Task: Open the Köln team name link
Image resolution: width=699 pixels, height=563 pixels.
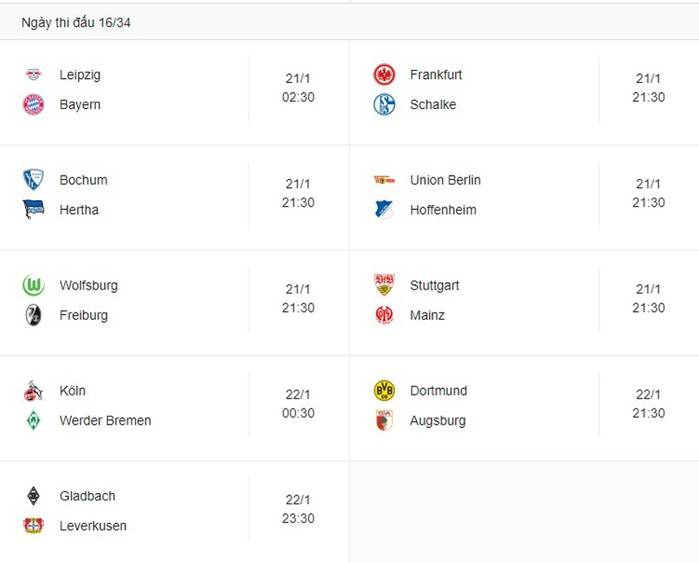Action: (x=72, y=391)
